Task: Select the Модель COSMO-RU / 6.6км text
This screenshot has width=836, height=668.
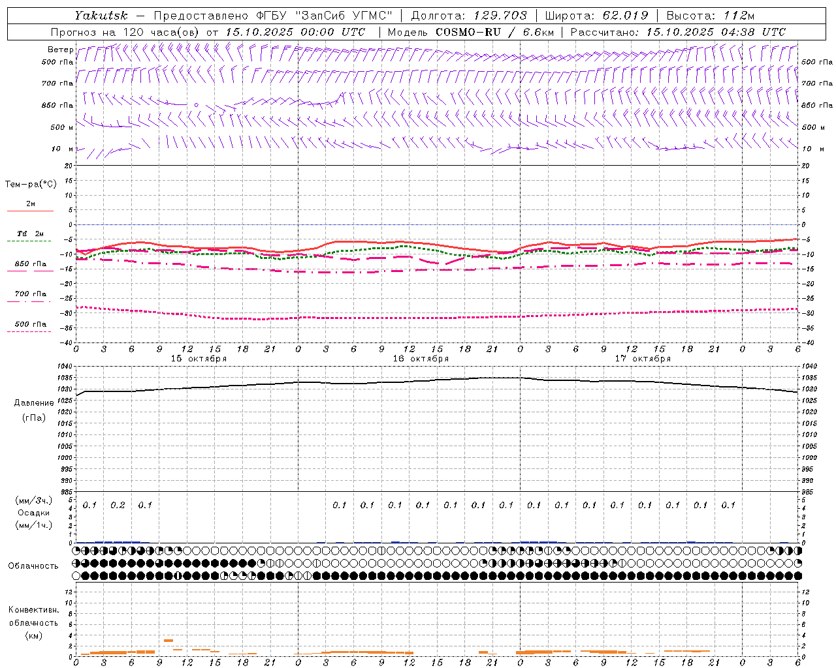Action: tap(471, 32)
